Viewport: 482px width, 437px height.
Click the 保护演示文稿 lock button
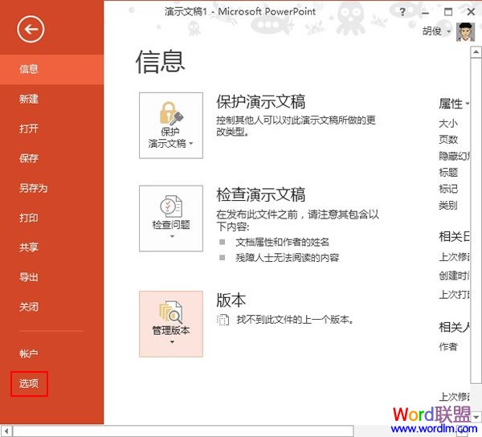coord(171,125)
